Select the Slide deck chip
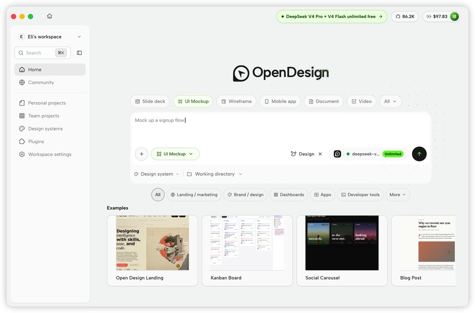The height and width of the screenshot is (313, 475). (x=150, y=102)
